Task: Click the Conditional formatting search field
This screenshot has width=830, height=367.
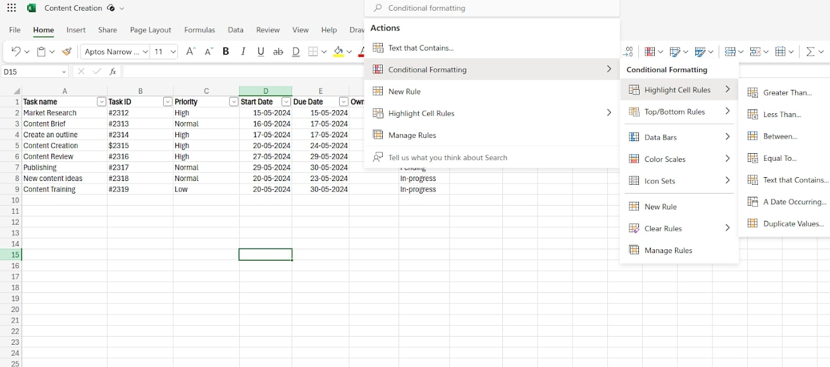Action: (x=492, y=8)
